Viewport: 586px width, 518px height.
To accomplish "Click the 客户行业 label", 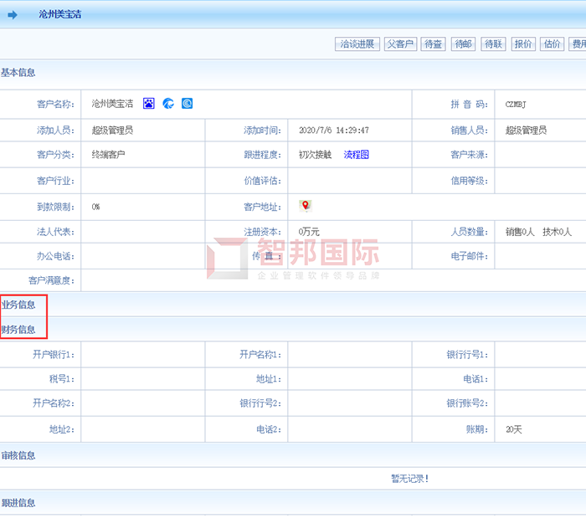I will click(x=55, y=181).
